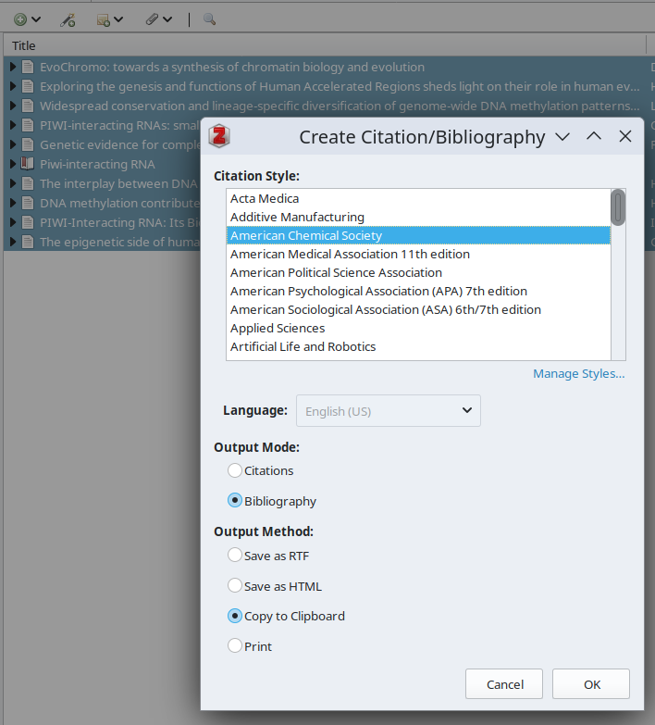
Task: Choose Copy to Clipboard output method
Action: [x=235, y=616]
